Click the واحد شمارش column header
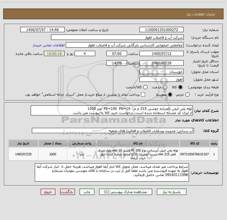227x220 pixels. point(82,144)
